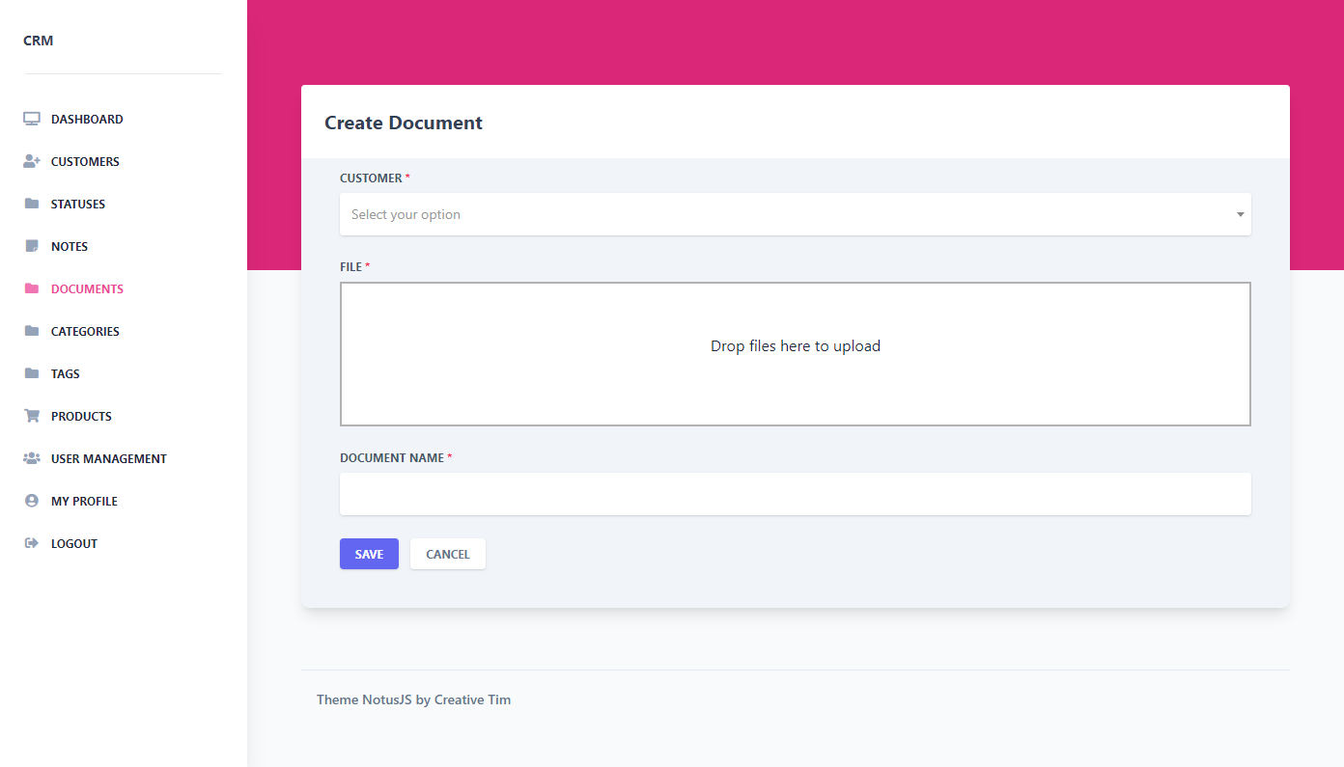The height and width of the screenshot is (767, 1344).
Task: Click the Customers user-plus icon
Action: pos(32,162)
